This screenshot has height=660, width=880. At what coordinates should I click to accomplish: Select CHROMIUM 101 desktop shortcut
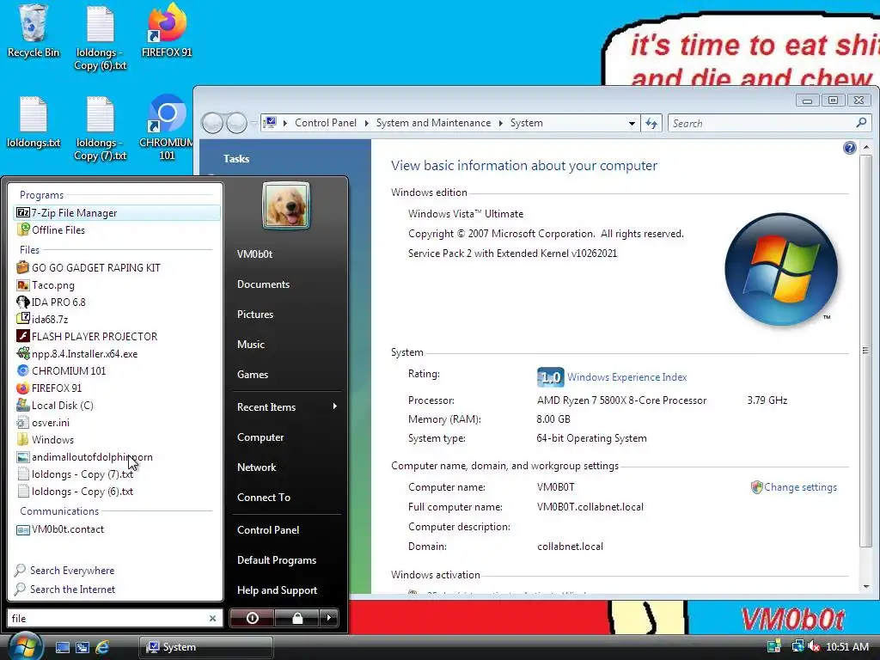click(x=167, y=128)
